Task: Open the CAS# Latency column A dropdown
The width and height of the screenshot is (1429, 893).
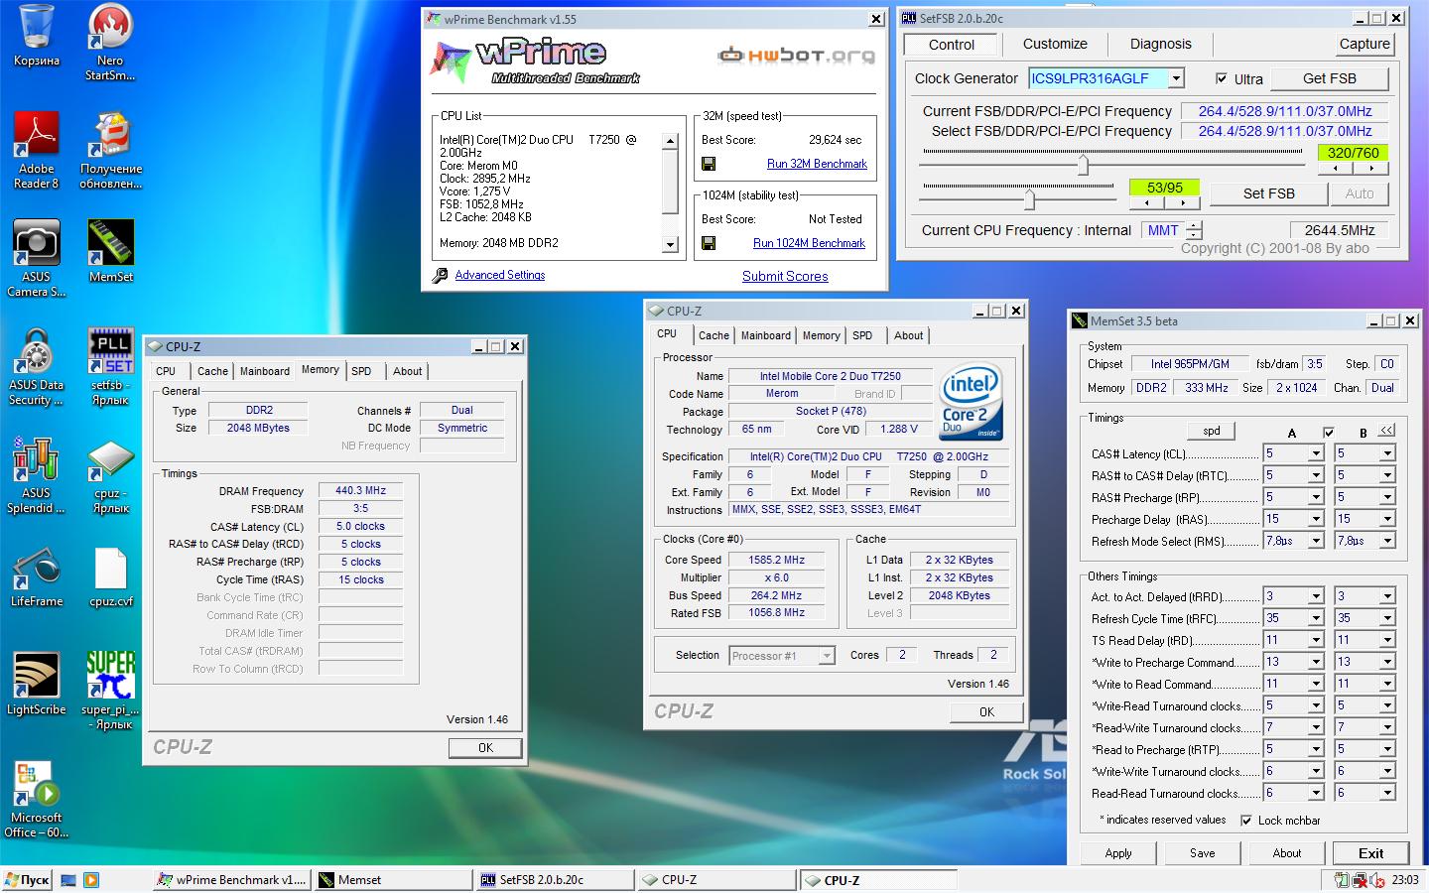Action: coord(1316,453)
